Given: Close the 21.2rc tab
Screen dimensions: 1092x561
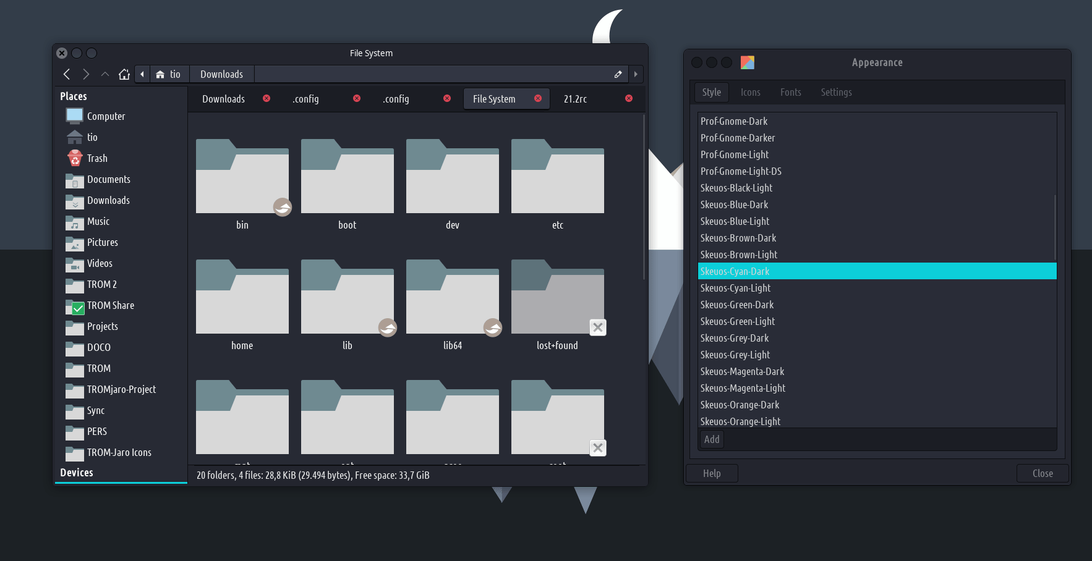Looking at the screenshot, I should 629,98.
